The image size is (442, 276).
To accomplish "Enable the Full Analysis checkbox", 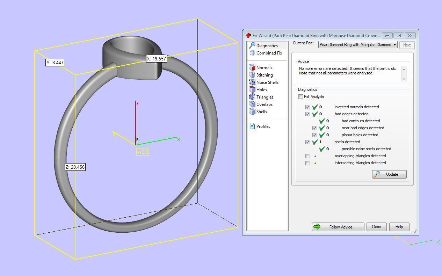I will [x=301, y=97].
